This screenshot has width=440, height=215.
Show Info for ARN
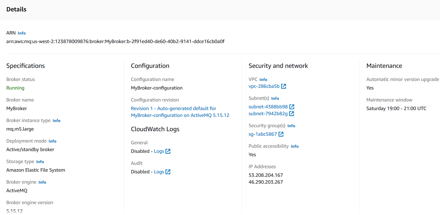(22, 33)
